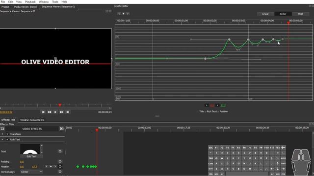Go to start of sequence in viewer
Image resolution: width=314 pixels, height=176 pixels.
click(x=43, y=112)
